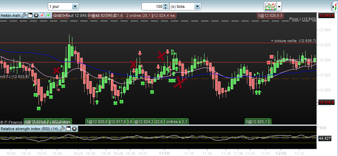This screenshot has width=338, height=156.
Task: Click the '2 ordres' red sell label at top
Action: coord(134,15)
